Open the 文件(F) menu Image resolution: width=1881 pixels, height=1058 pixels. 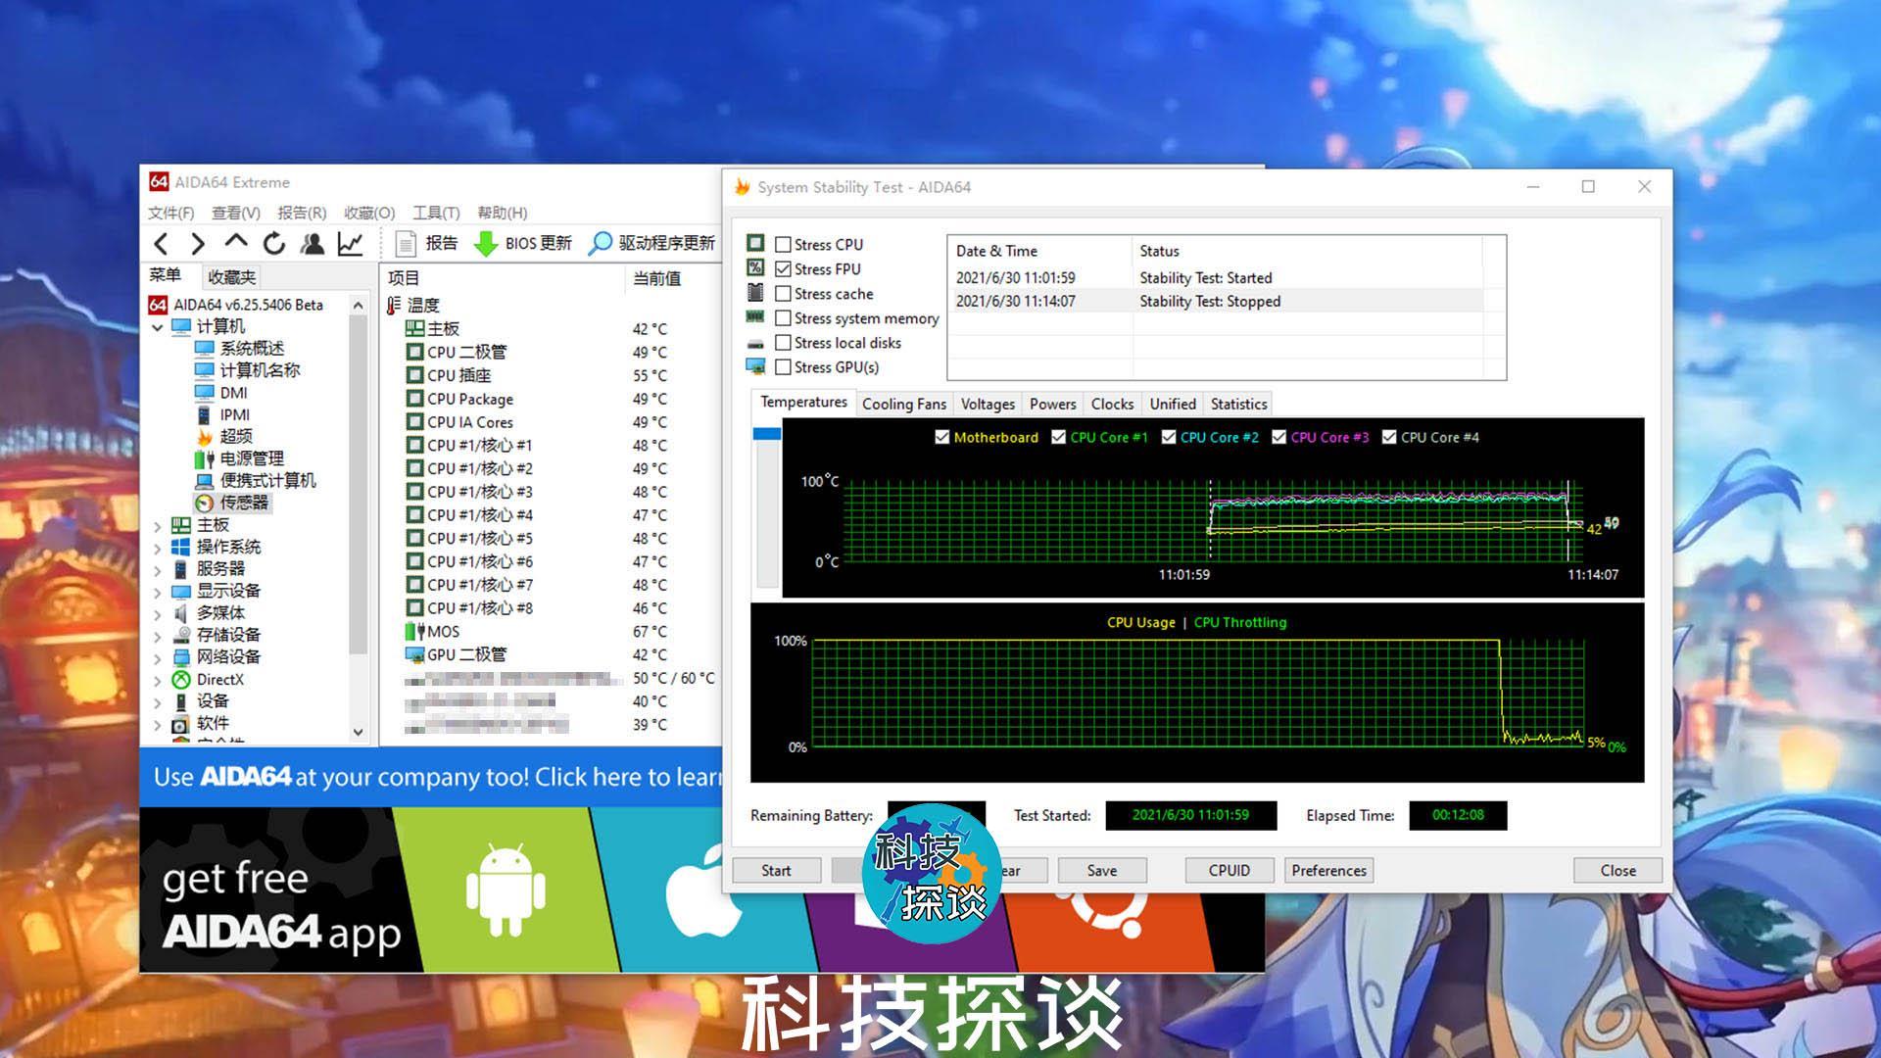coord(170,213)
